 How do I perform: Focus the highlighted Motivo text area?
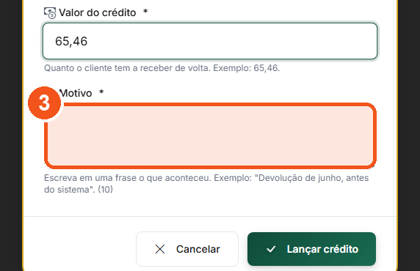(210, 135)
